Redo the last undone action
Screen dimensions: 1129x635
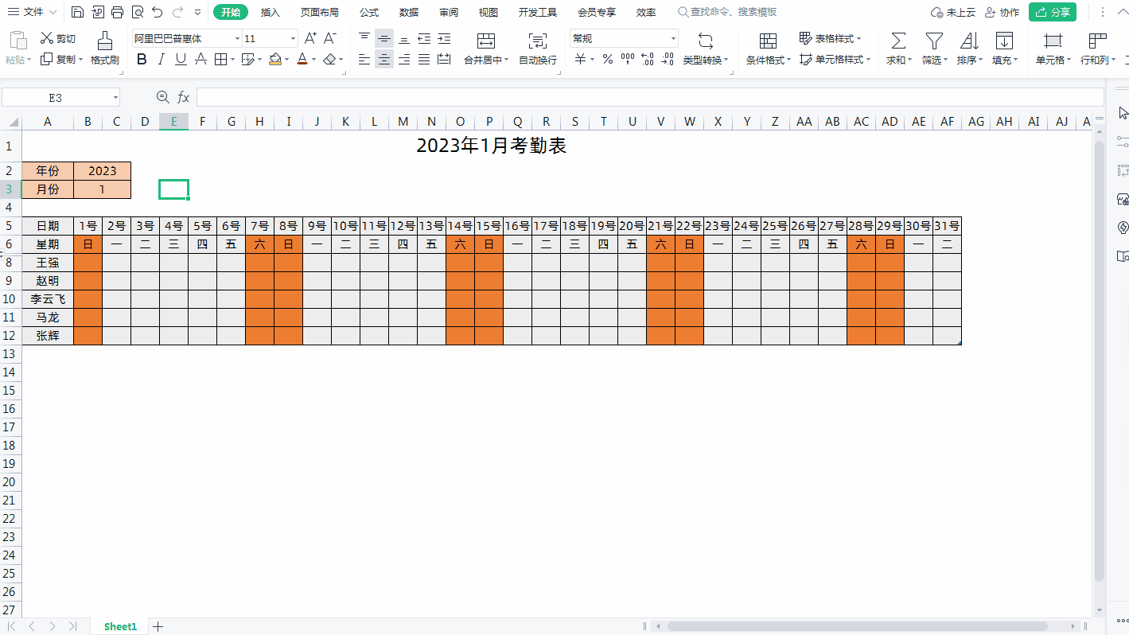click(177, 12)
